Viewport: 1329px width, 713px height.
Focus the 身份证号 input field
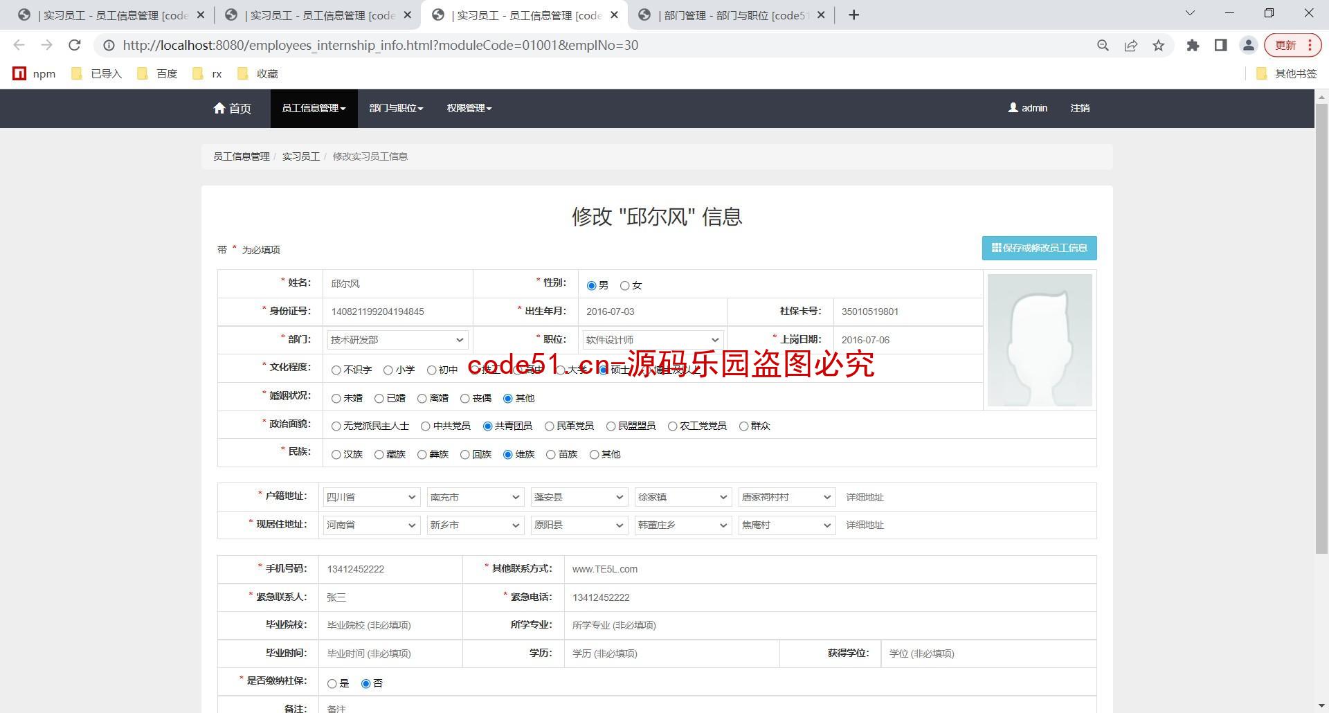(x=398, y=312)
